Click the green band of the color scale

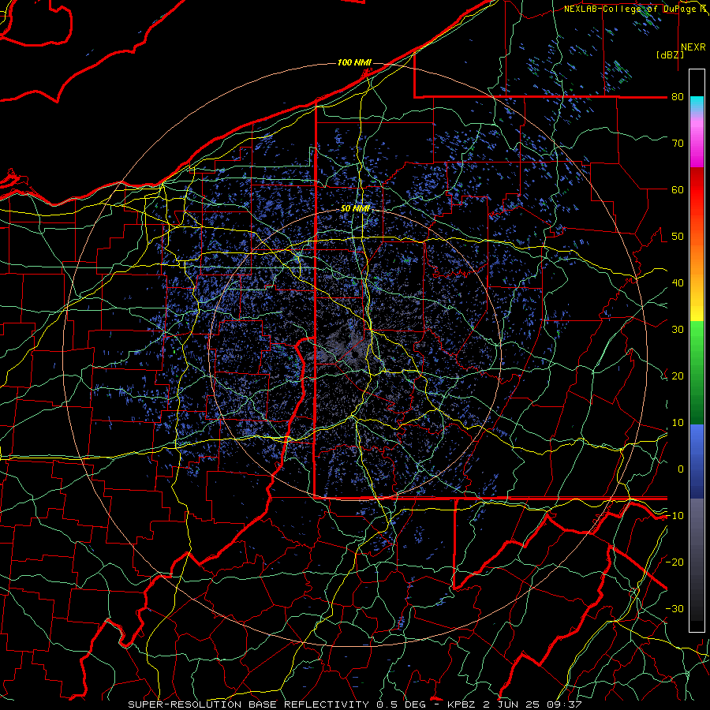[x=697, y=372]
